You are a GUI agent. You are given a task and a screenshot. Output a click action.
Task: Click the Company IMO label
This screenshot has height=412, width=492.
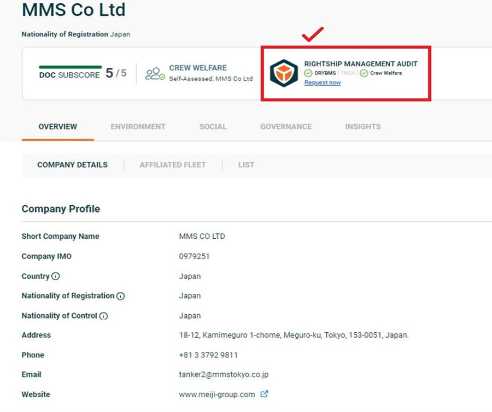click(x=46, y=256)
